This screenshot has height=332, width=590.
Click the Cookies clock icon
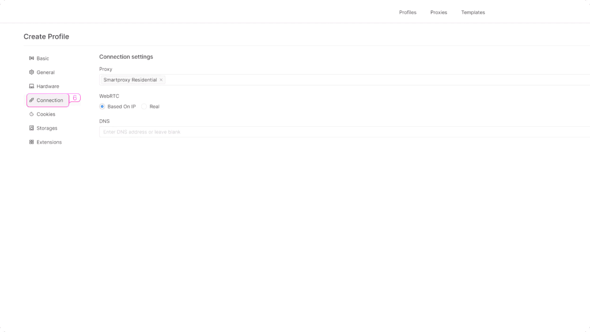(32, 114)
